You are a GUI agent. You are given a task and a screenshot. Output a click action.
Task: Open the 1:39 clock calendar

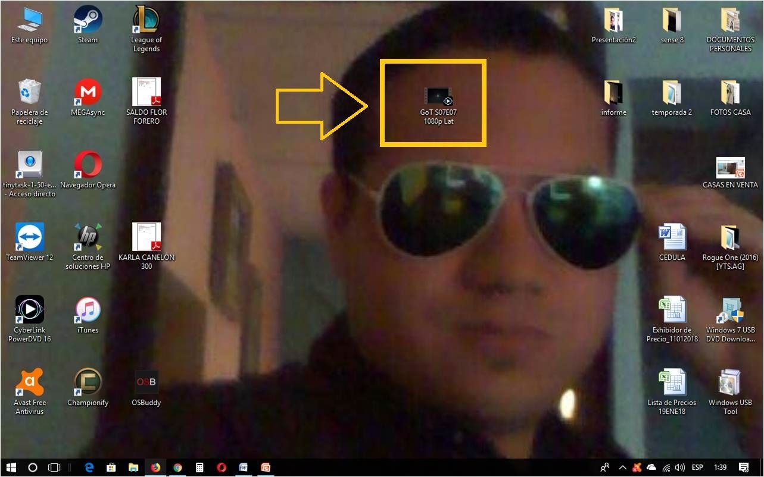720,467
